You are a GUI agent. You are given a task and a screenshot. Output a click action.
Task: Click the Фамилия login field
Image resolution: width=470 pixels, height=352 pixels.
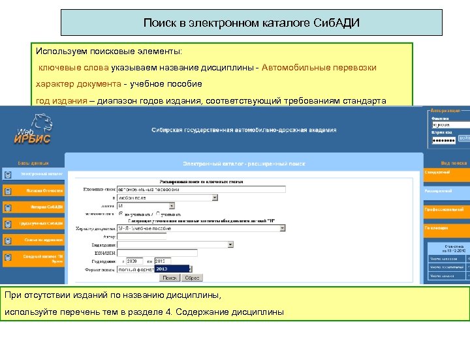click(x=451, y=125)
